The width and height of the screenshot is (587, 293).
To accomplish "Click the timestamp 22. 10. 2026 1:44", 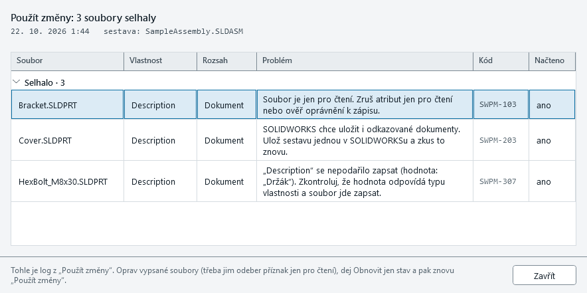I will pyautogui.click(x=50, y=31).
